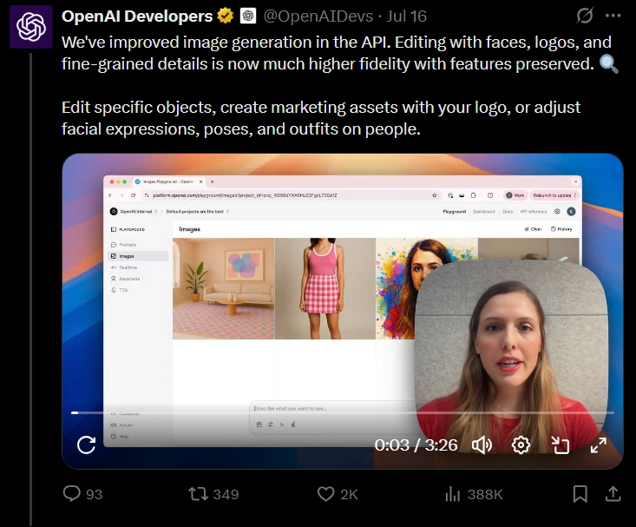Click the settings sliders icon in prompt toolbar
Image resolution: width=636 pixels, height=527 pixels.
click(x=271, y=425)
